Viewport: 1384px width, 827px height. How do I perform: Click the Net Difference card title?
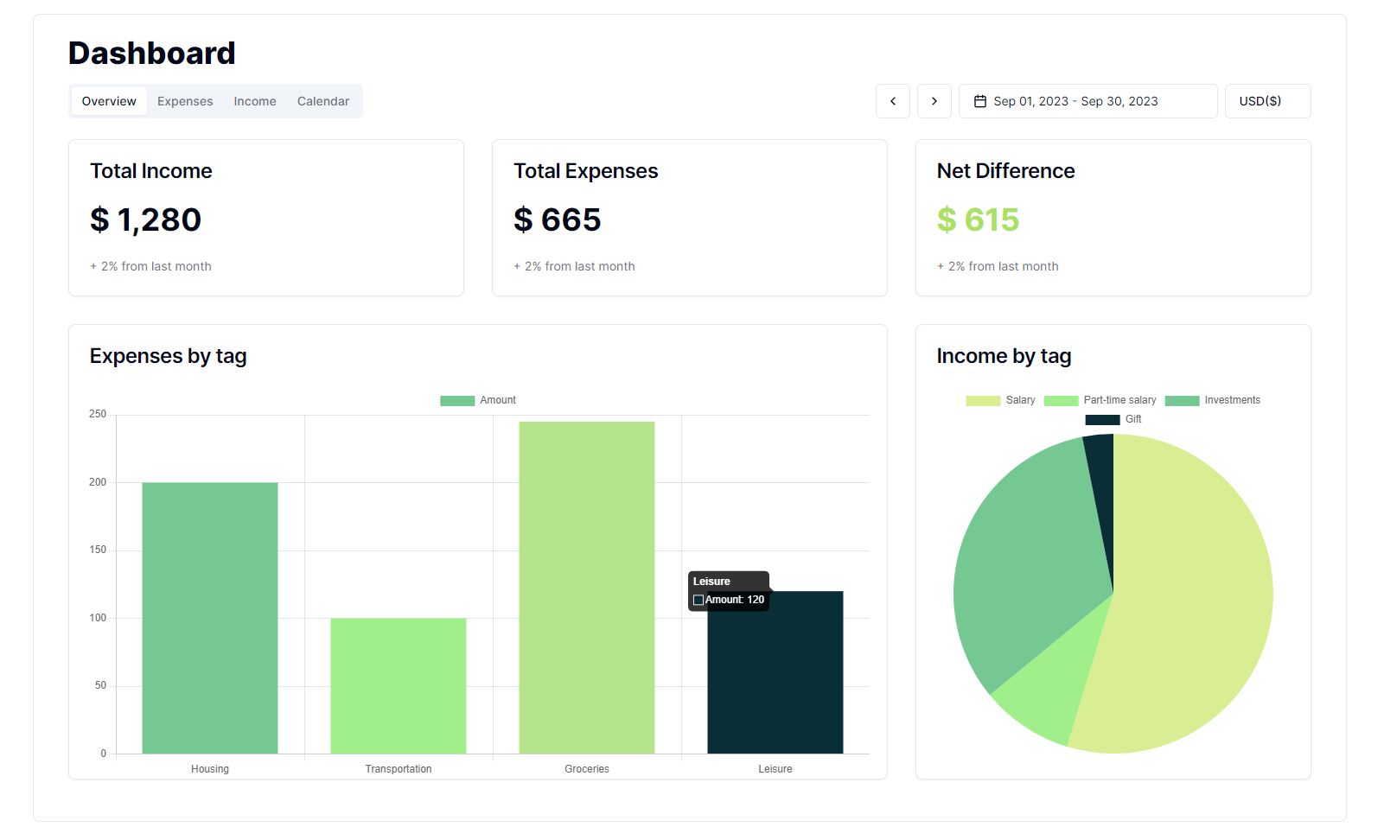coord(1006,171)
